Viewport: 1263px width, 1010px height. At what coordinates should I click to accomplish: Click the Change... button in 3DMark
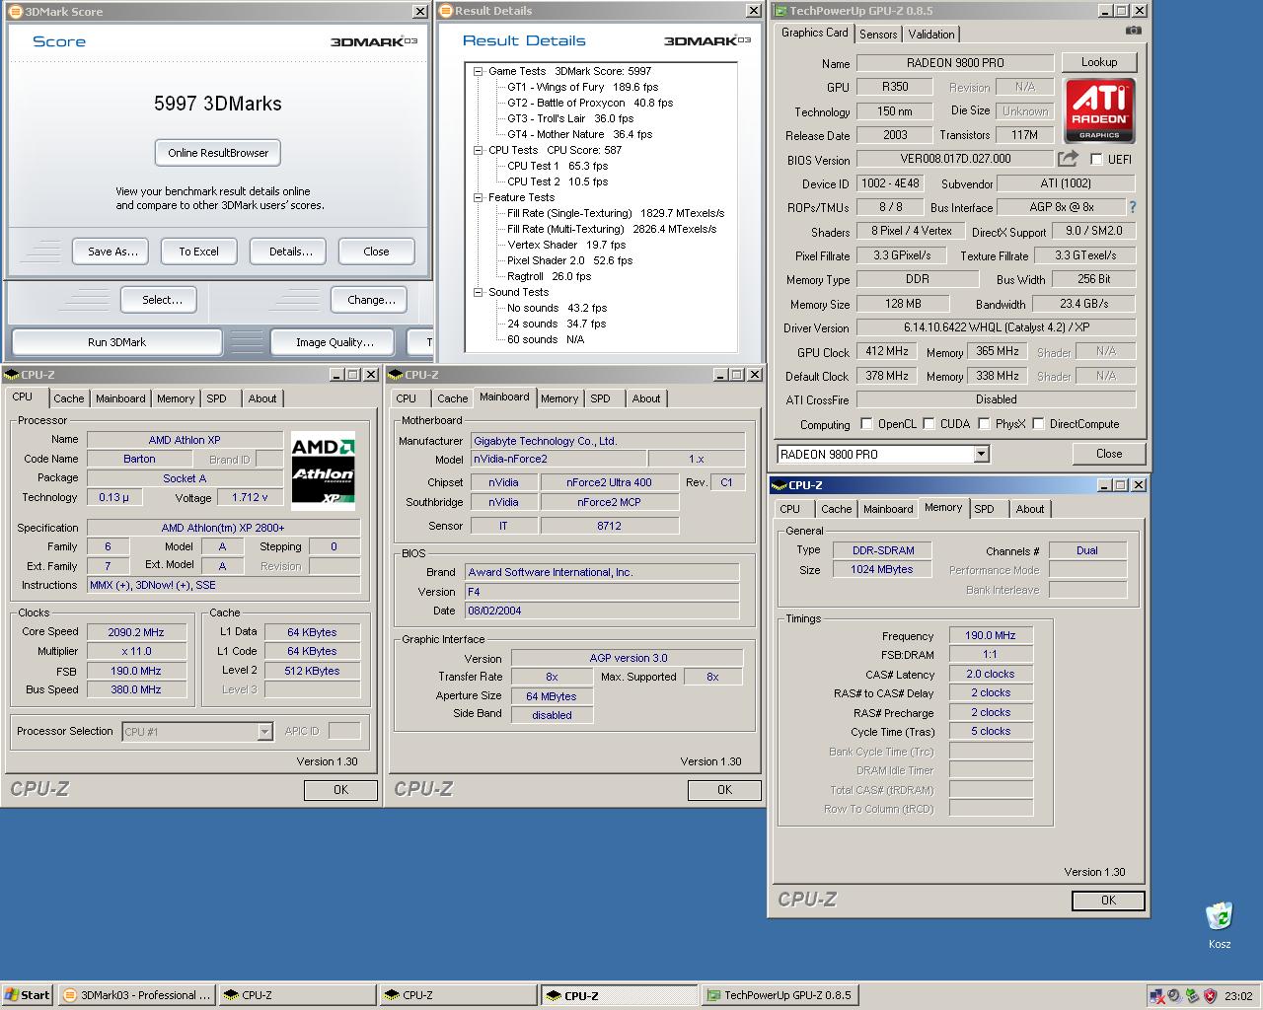(x=371, y=300)
